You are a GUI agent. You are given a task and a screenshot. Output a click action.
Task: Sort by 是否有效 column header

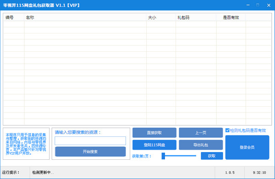click(231, 17)
